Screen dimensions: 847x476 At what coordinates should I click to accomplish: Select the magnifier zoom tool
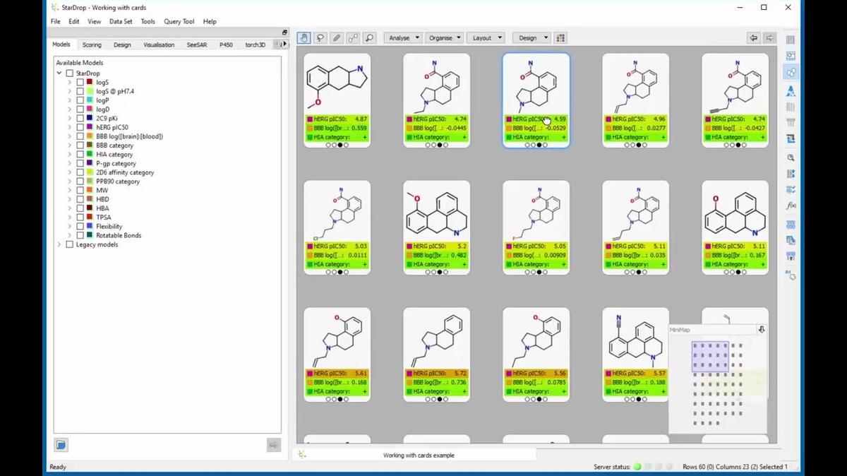click(x=369, y=38)
